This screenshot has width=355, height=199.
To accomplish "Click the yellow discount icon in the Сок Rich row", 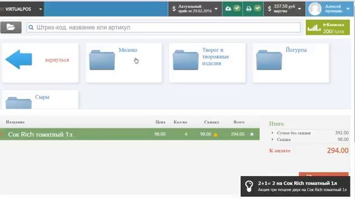I will (x=216, y=135).
